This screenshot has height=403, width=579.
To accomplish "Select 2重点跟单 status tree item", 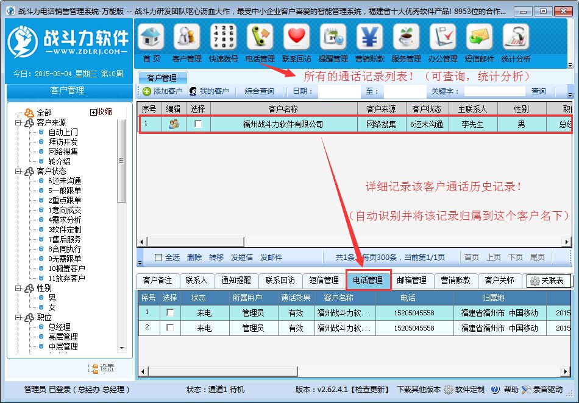I will [x=65, y=200].
